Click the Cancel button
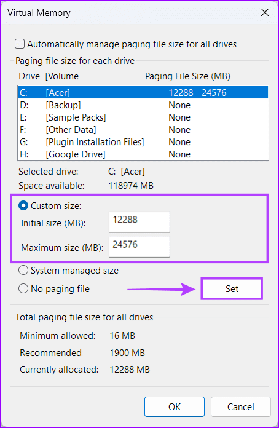Screen dimensions: 279x428 point(240,406)
